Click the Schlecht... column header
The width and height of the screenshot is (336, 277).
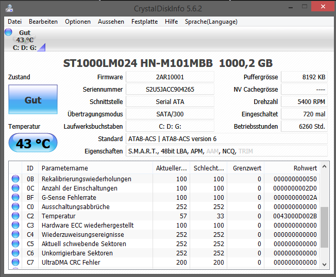tap(209, 168)
